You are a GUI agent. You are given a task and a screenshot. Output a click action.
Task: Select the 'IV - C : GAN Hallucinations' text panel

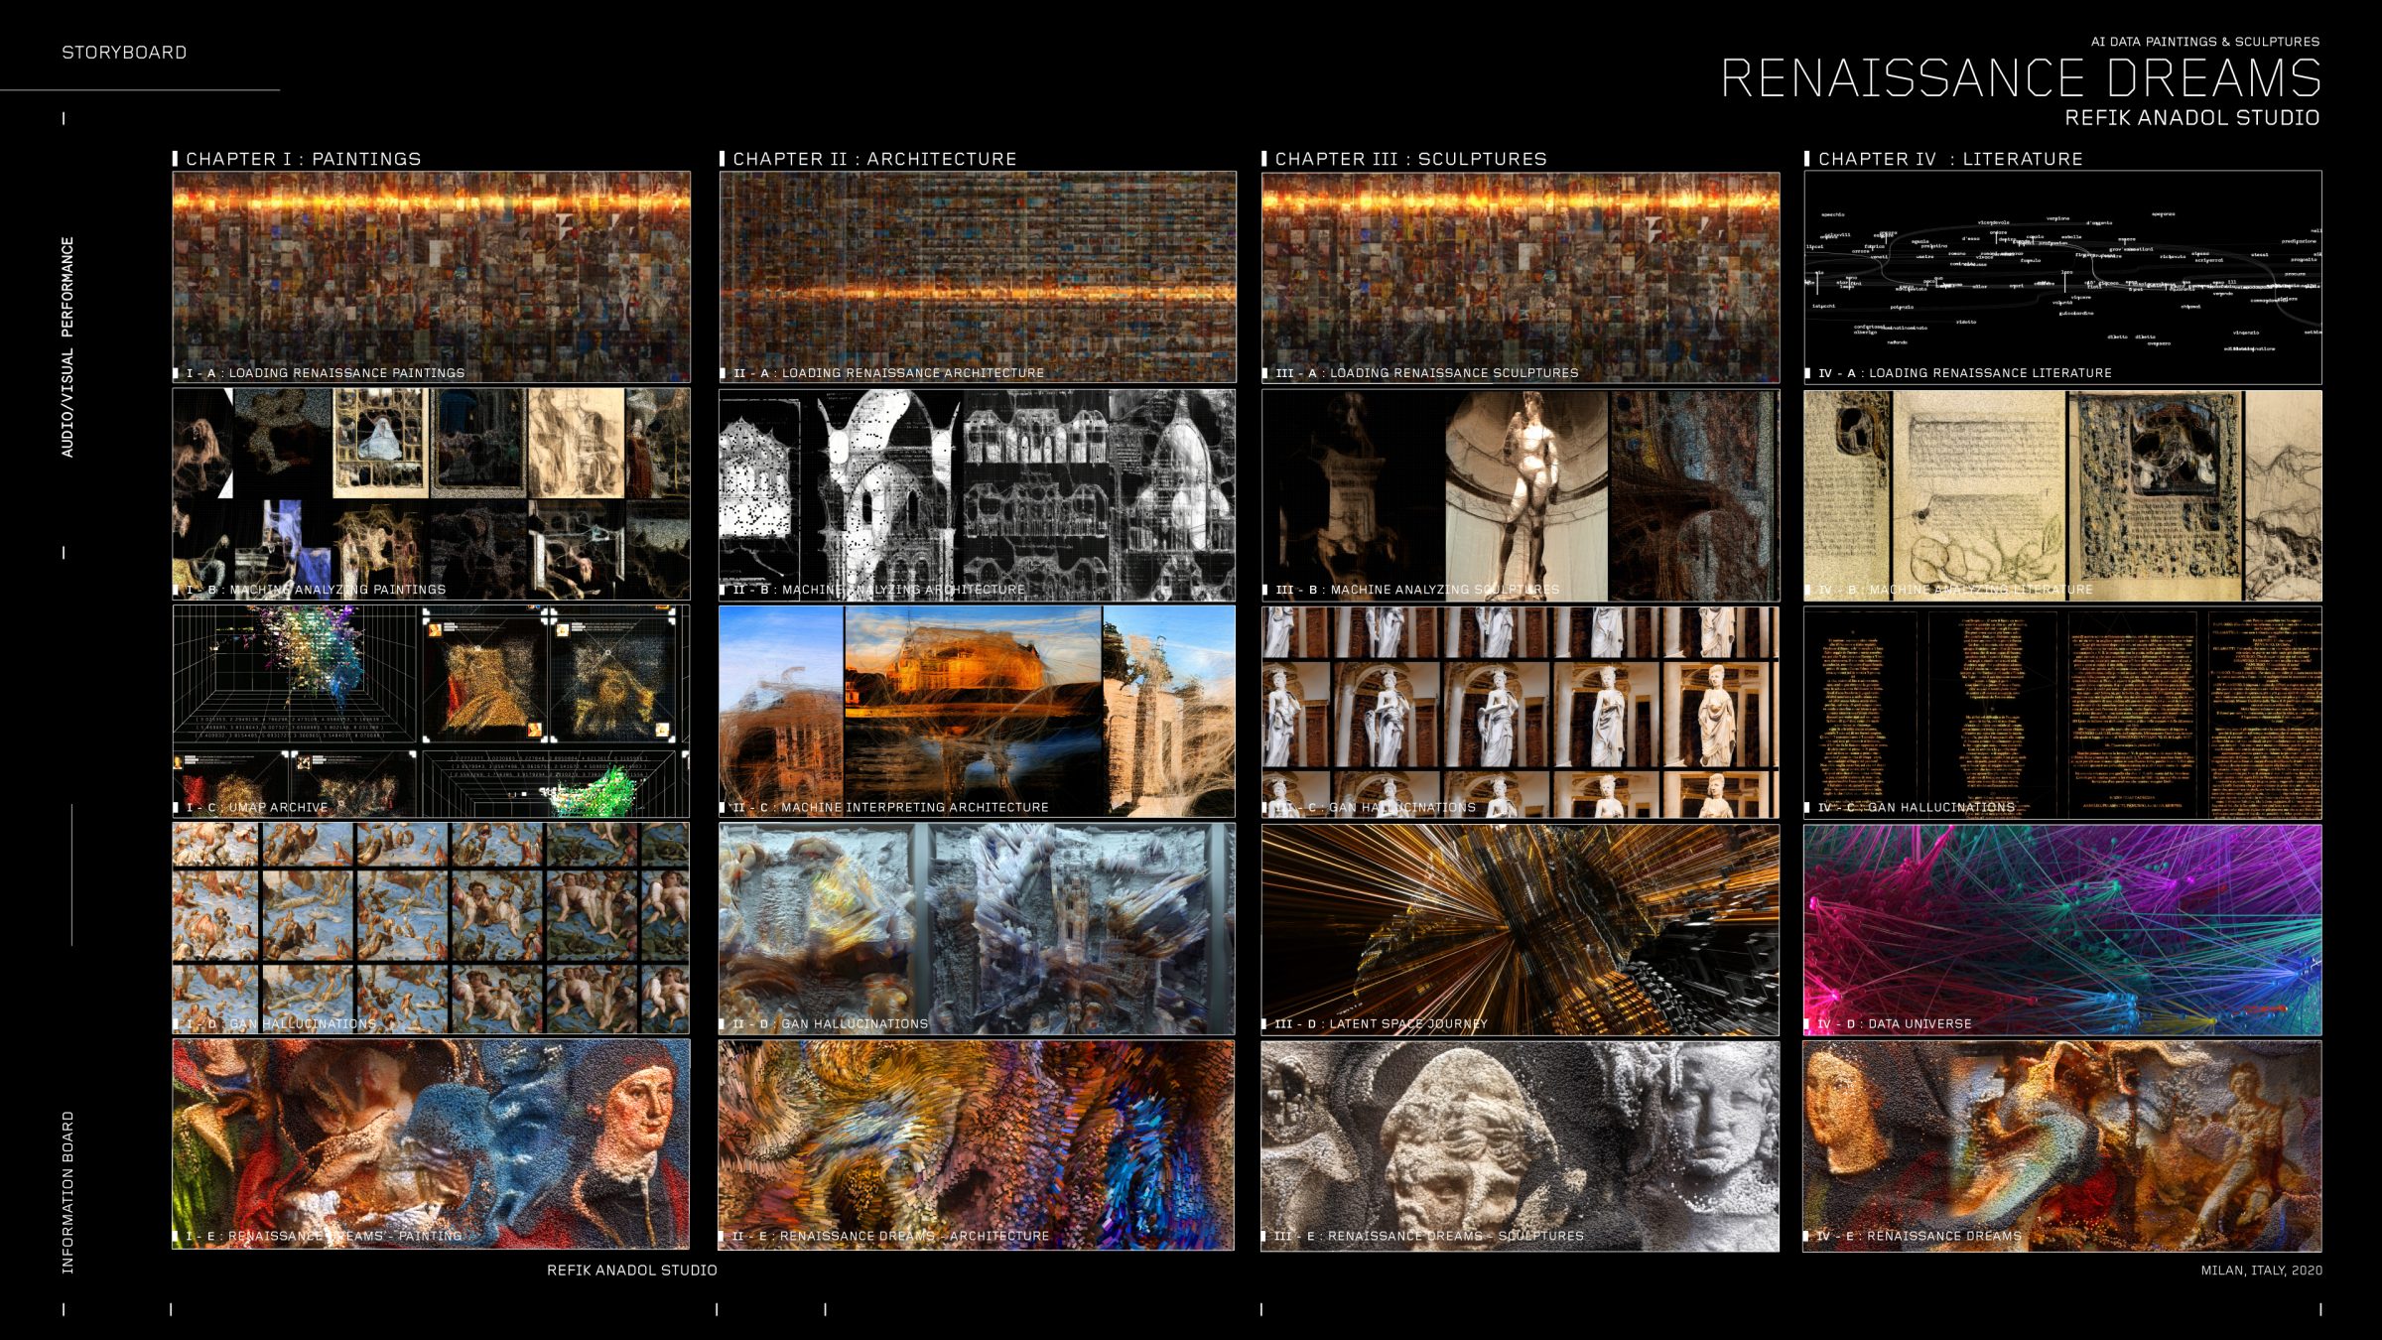point(2062,712)
